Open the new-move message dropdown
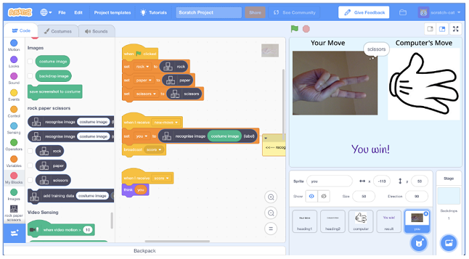The height and width of the screenshot is (259, 469). click(166, 123)
